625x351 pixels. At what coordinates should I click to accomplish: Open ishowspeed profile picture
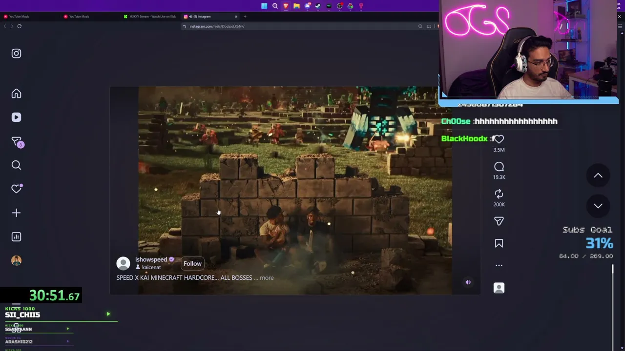(123, 263)
